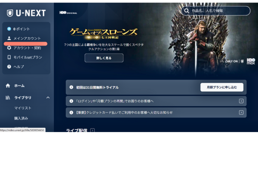Click the メインアカウント person icon
The image size is (258, 172).
tap(9, 38)
